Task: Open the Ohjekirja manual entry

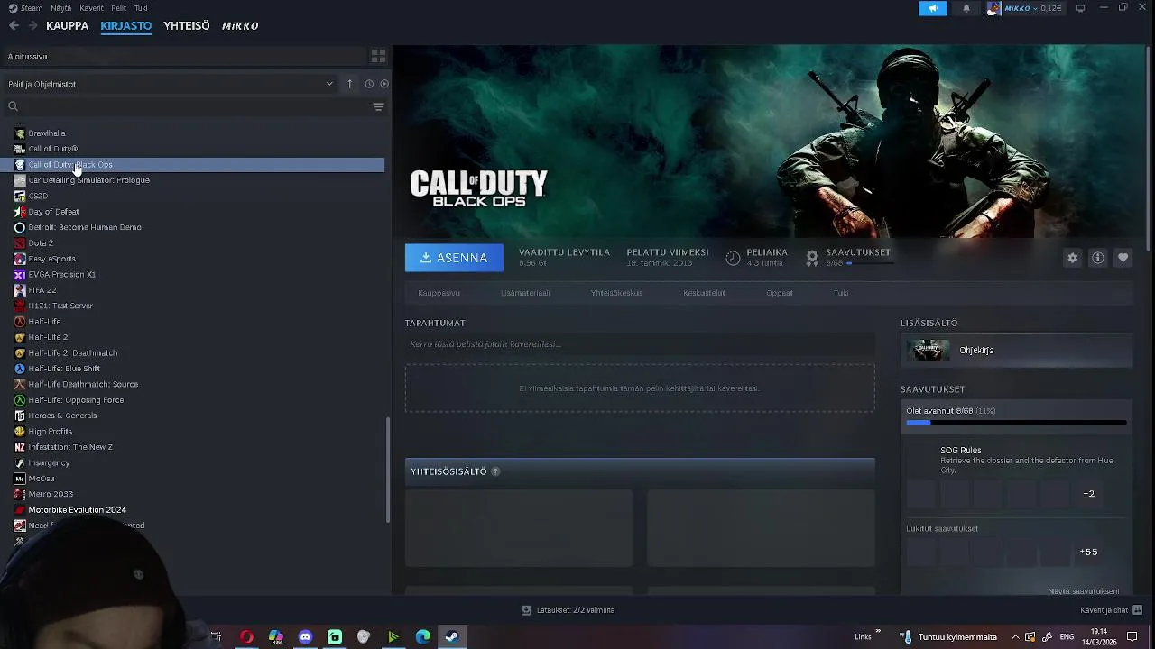Action: pos(1016,350)
